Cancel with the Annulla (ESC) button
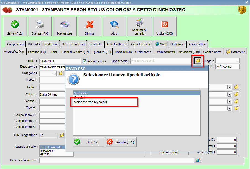The width and height of the screenshot is (250, 169). 121,142
